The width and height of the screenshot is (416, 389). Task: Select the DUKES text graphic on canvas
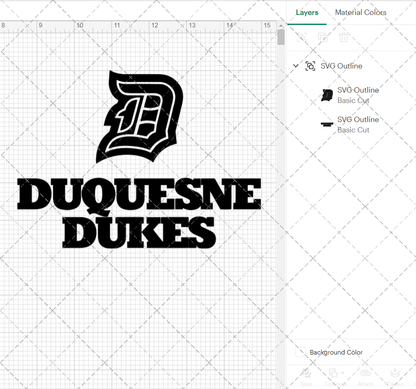[139, 232]
